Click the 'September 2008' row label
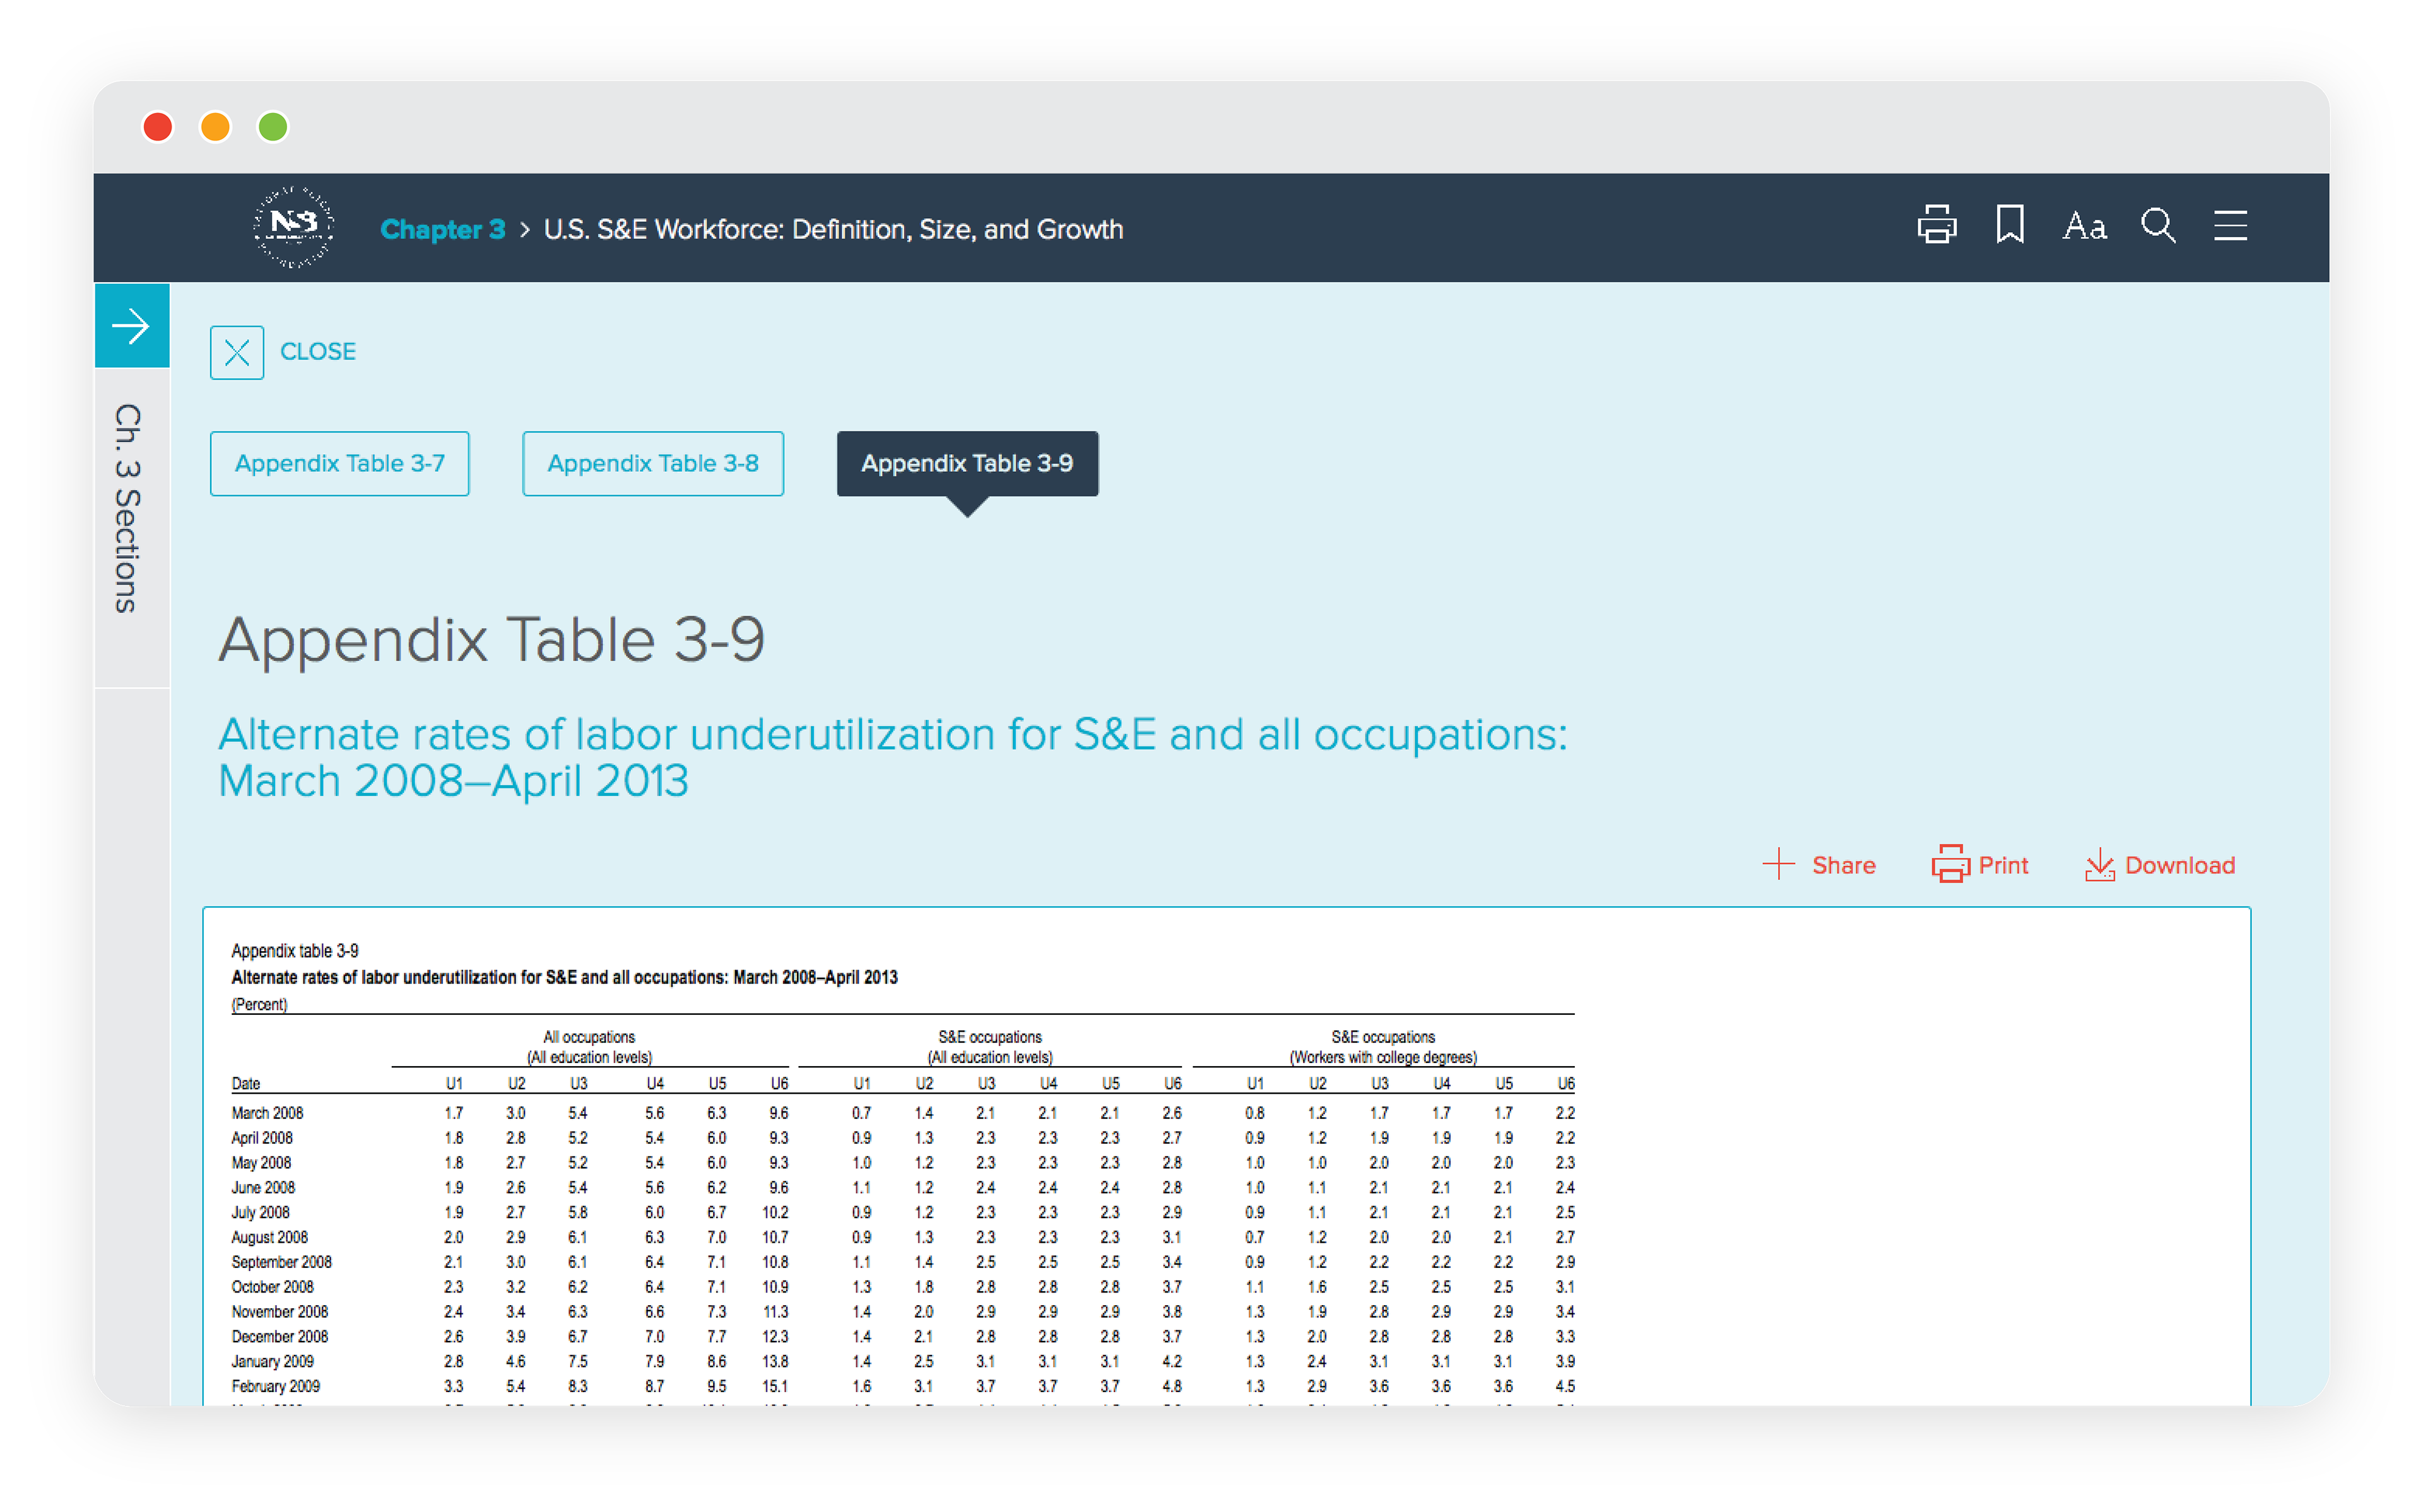The width and height of the screenshot is (2423, 1512). pos(281,1263)
